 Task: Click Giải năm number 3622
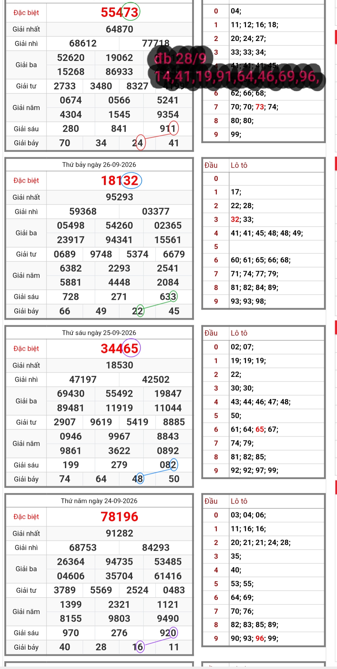coord(119,451)
